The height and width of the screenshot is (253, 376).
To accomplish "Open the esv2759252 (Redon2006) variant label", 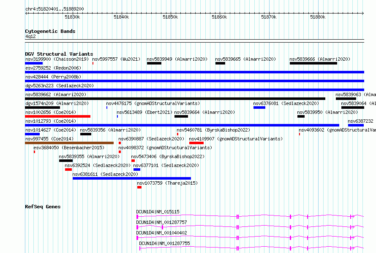I will pyautogui.click(x=53, y=68).
